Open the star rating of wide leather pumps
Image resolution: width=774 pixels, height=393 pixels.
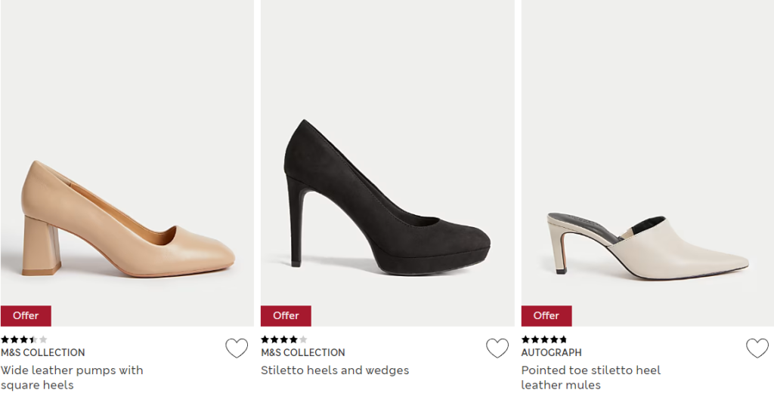(24, 339)
